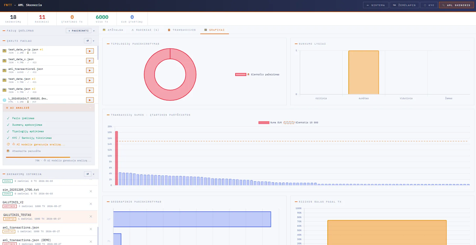The image size is (476, 245).
Task: Click the Aukštas severity bar
Action: click(364, 72)
